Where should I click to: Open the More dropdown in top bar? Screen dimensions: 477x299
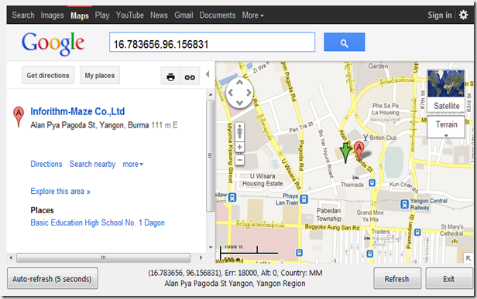coord(252,15)
